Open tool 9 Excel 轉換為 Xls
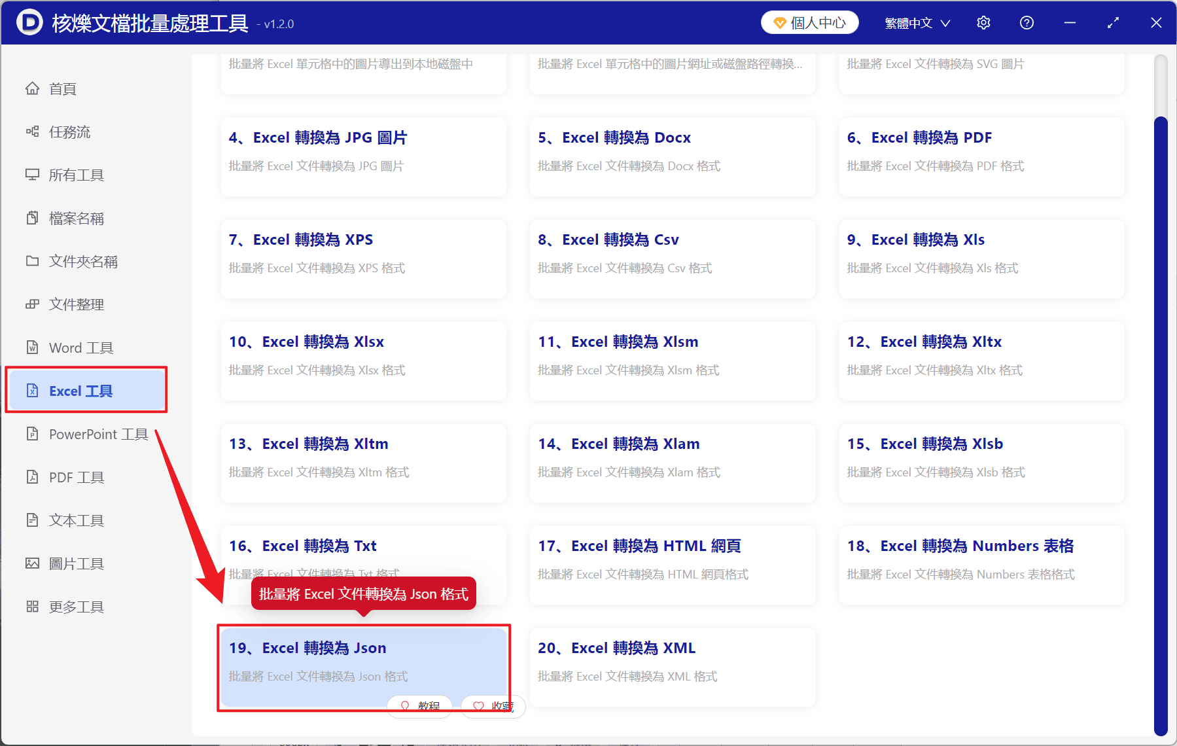Viewport: 1177px width, 746px height. pos(982,259)
